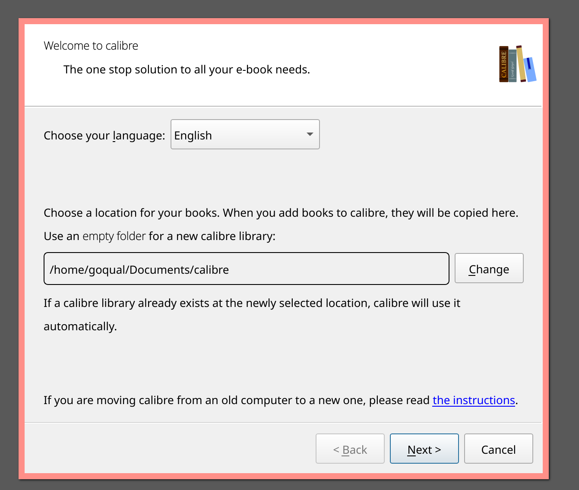This screenshot has height=490, width=579.
Task: Click the 'Choose a location for your books' text
Action: [281, 213]
